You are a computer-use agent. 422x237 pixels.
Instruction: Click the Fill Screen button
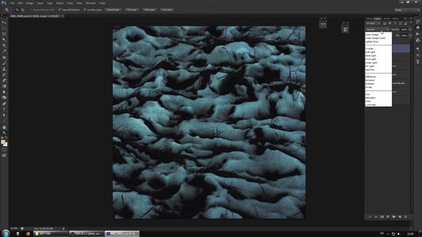[x=150, y=10]
